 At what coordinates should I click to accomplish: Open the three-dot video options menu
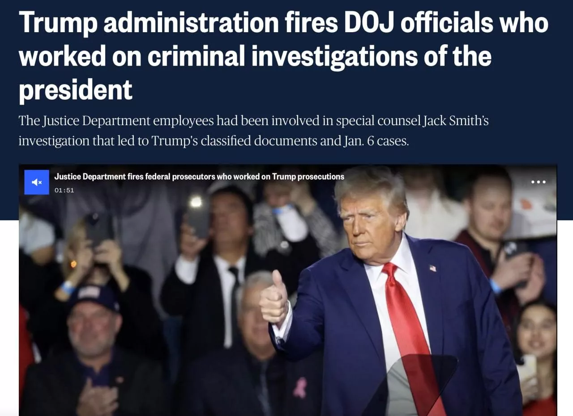click(538, 182)
